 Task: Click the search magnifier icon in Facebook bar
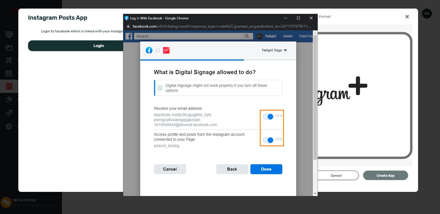pos(247,36)
